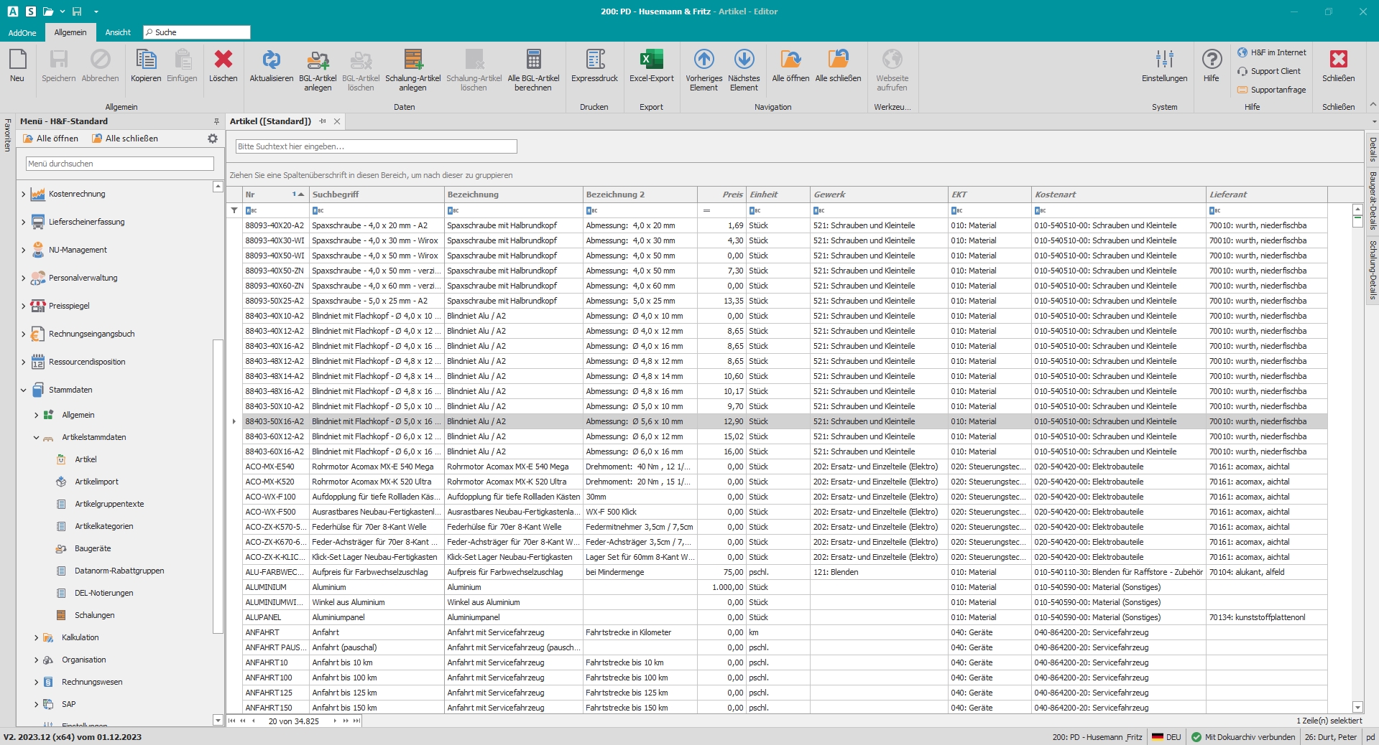1379x745 pixels.
Task: Click the grid vertical scrollbar down arrow
Action: point(1357,707)
